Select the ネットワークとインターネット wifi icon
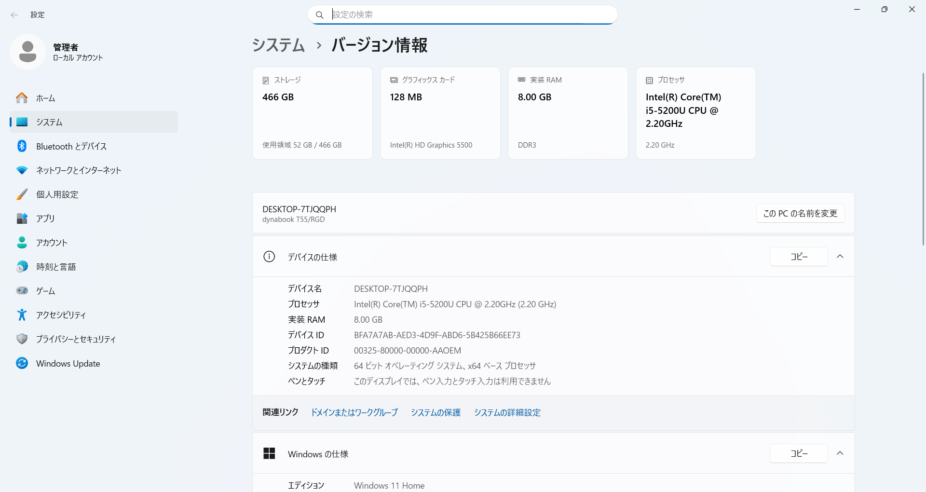This screenshot has width=926, height=492. pos(22,170)
